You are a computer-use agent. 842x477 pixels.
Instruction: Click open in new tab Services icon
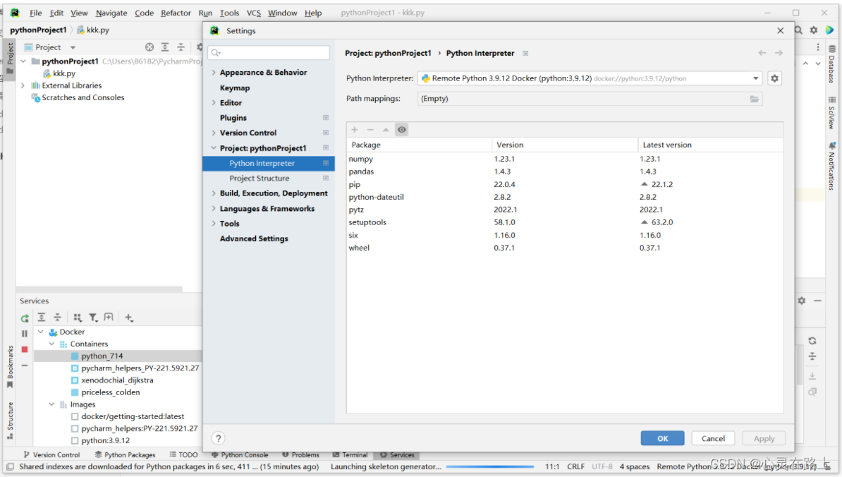tap(109, 318)
